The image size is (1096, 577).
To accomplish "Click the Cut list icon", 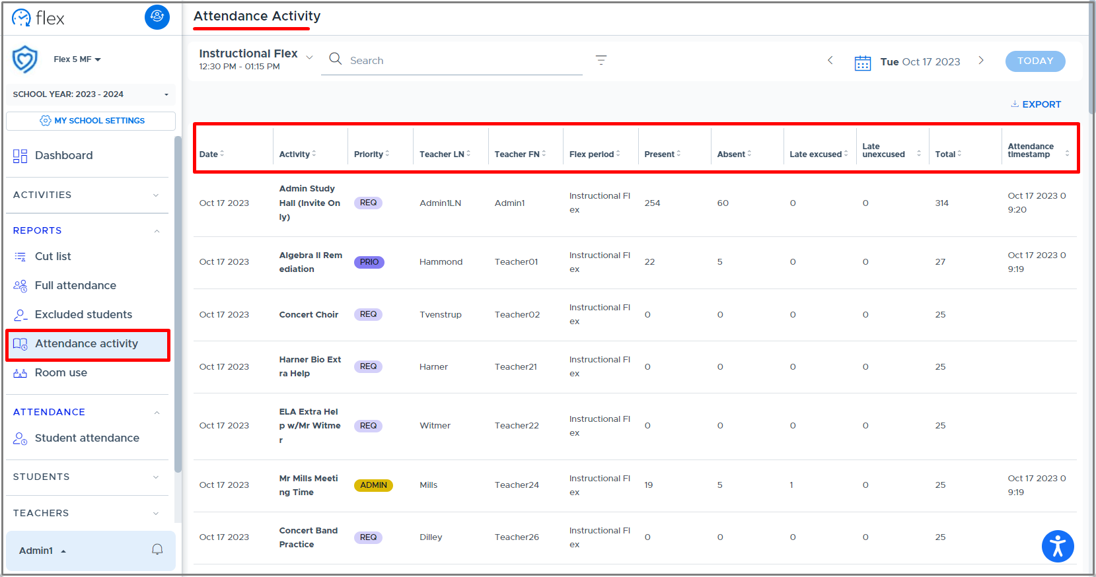I will point(20,257).
